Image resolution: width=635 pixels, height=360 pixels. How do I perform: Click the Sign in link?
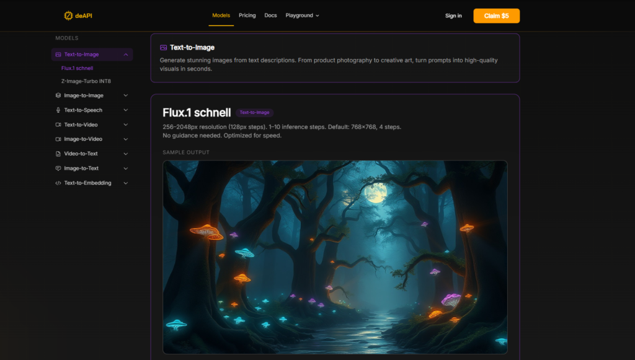[453, 16]
